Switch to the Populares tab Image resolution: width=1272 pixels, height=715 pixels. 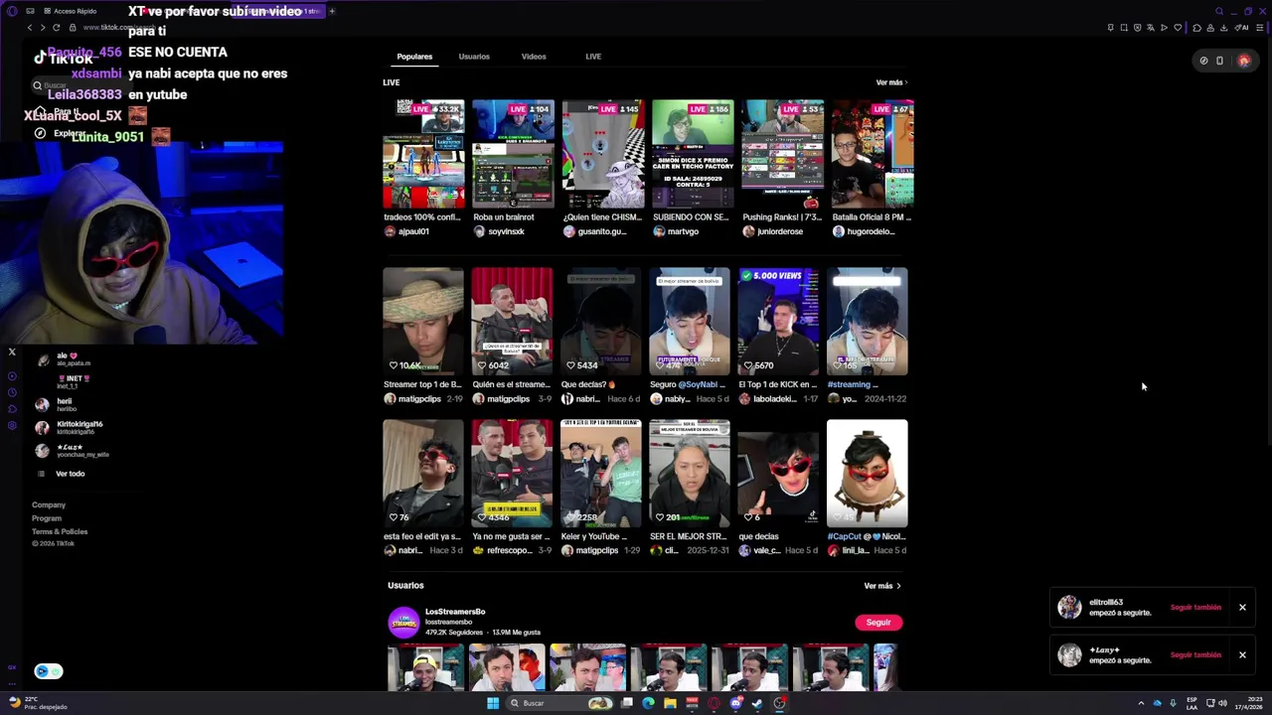pos(414,57)
